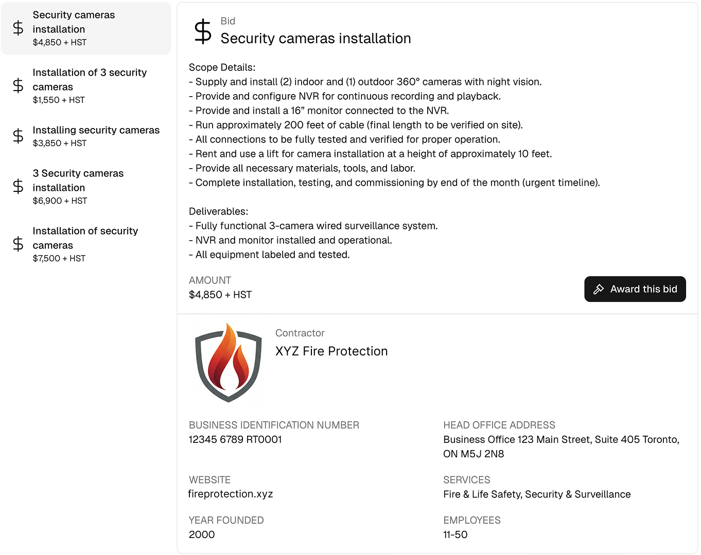The width and height of the screenshot is (701, 555).
Task: Click the XYZ Fire Protection contractor name
Action: pos(331,351)
